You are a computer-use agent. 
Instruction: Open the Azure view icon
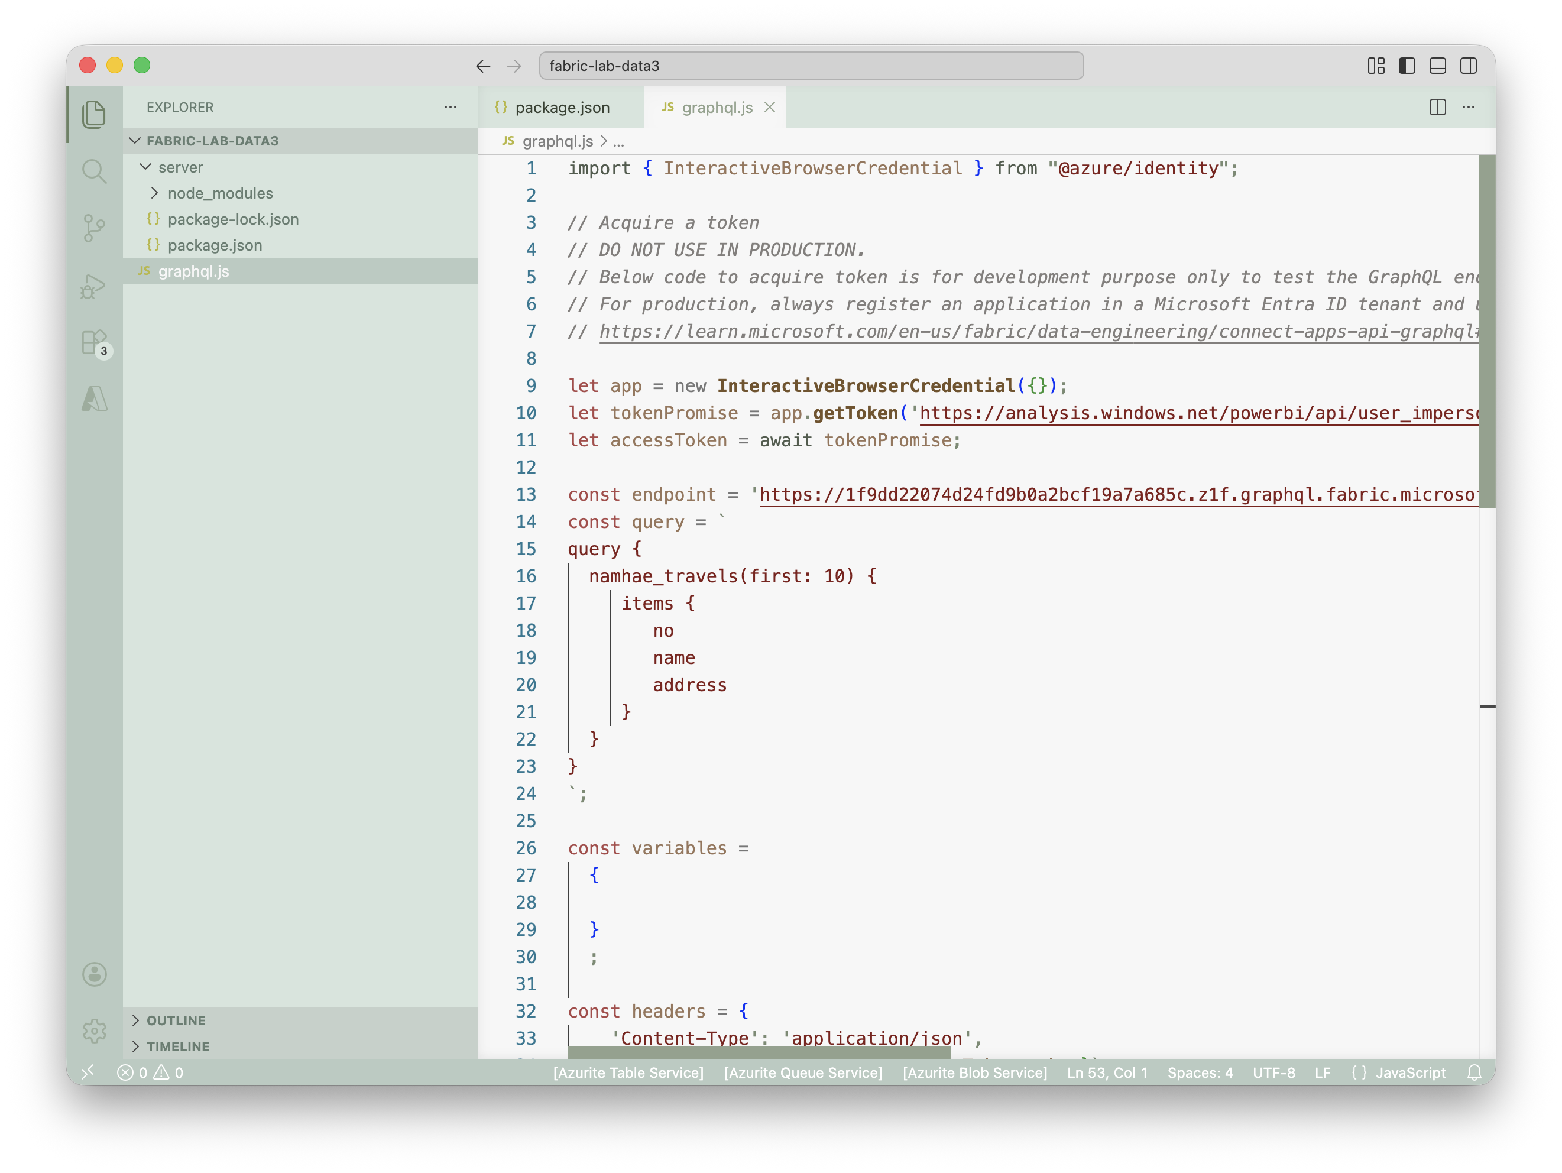click(x=94, y=399)
